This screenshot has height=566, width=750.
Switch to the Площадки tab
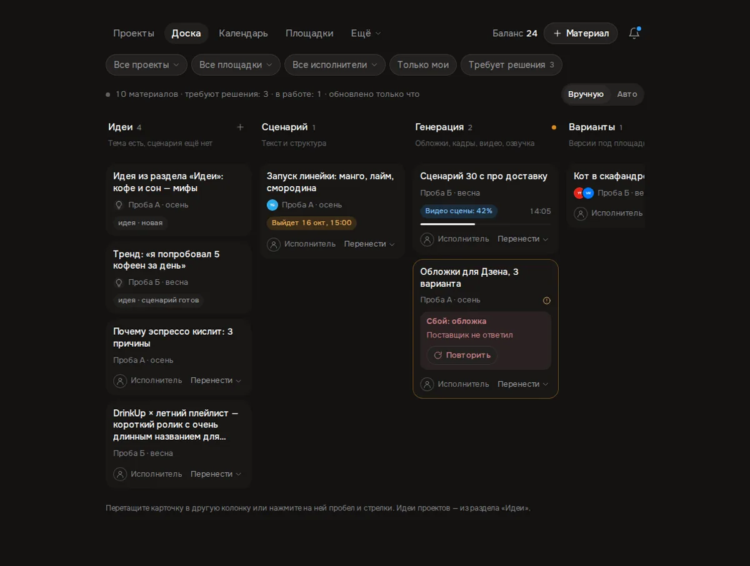[x=309, y=33]
